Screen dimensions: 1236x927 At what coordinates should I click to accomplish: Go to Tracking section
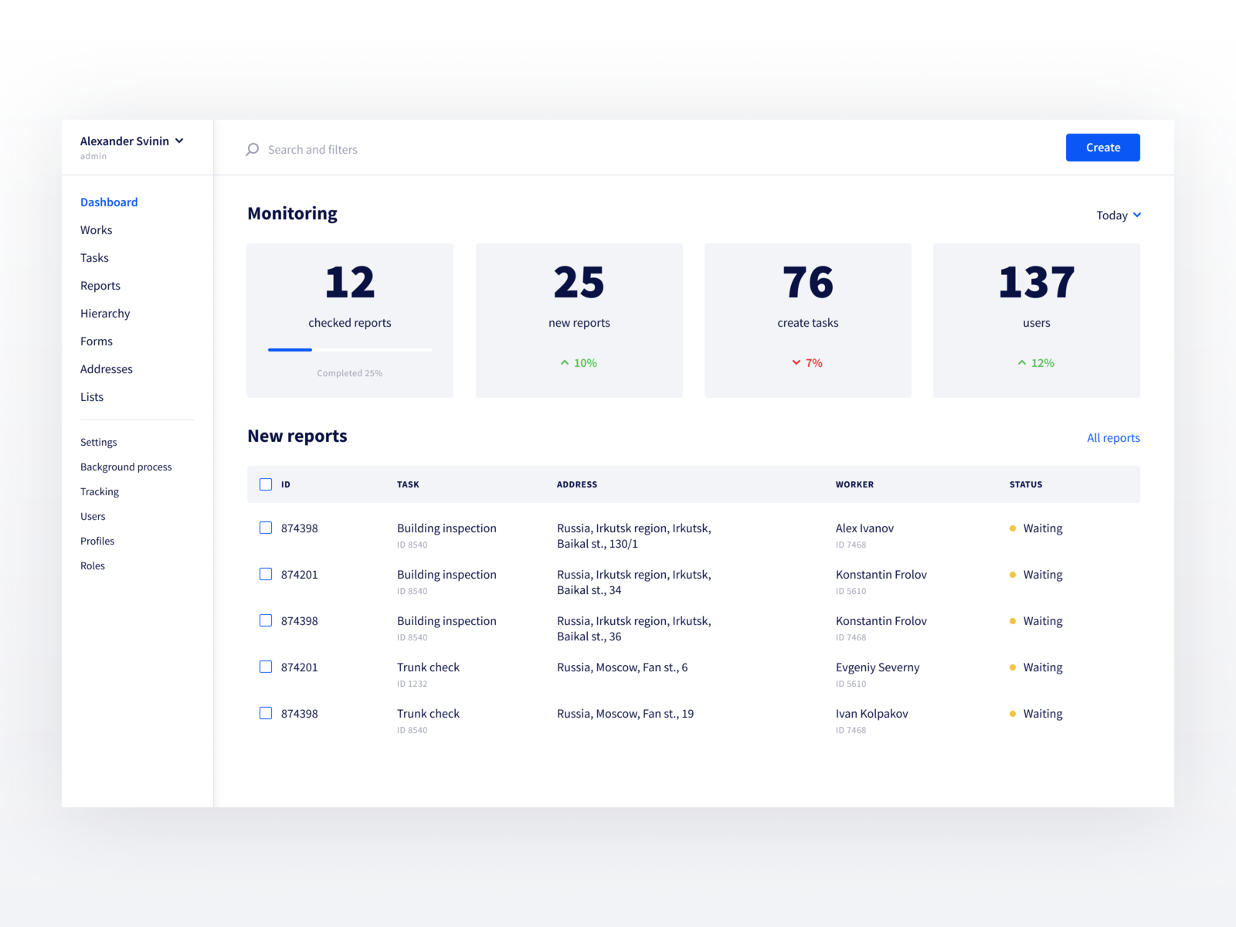100,492
